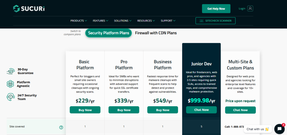Screen dimensions: 287x135
Task: Click the Multi-Site & Custom Plans heading
Action: (x=240, y=65)
